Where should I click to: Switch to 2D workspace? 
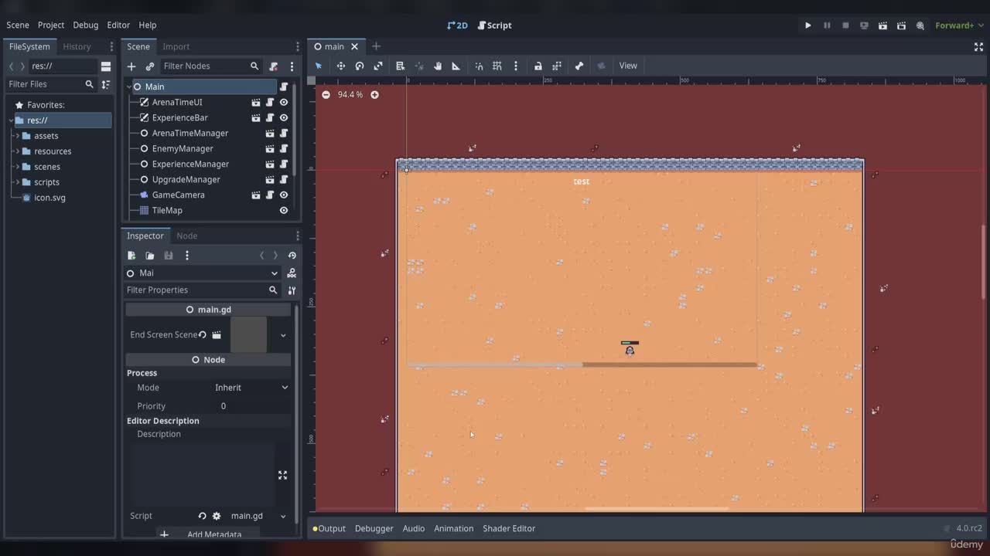[x=457, y=25]
